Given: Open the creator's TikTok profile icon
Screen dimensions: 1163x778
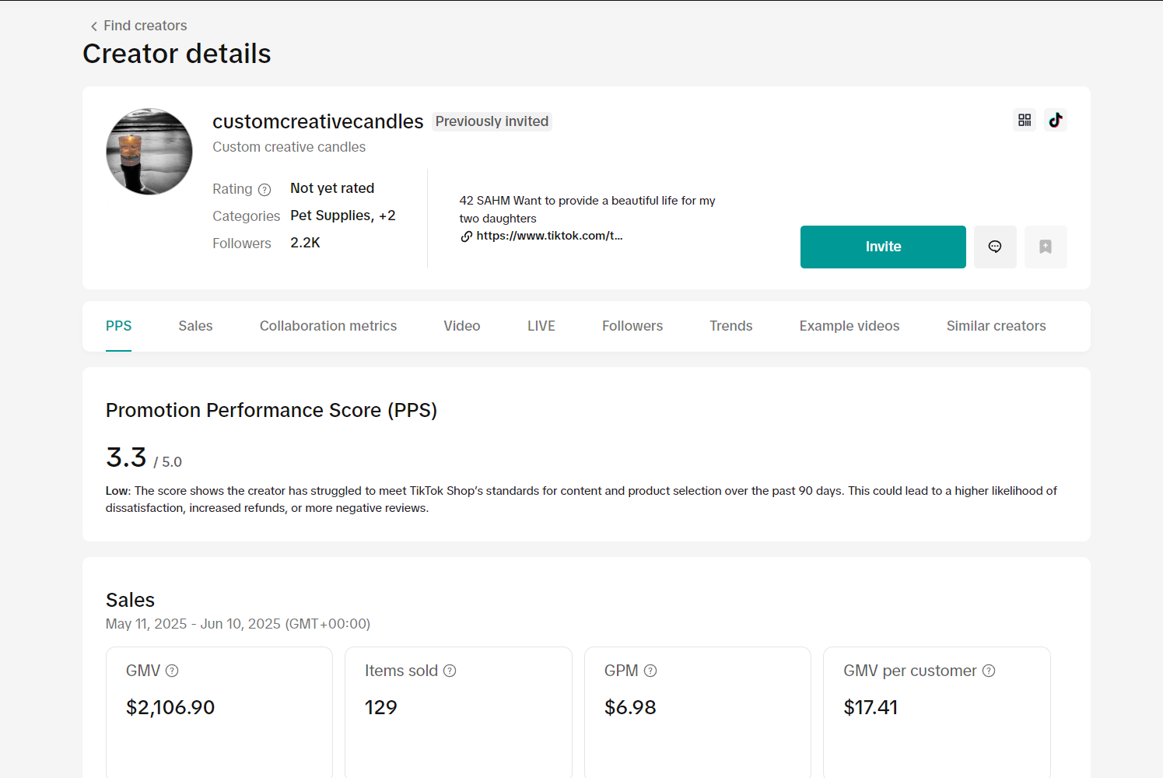Looking at the screenshot, I should (x=1055, y=120).
